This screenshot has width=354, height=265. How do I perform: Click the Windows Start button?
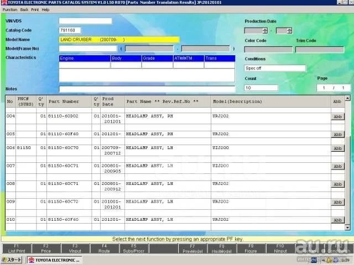coord(11,260)
